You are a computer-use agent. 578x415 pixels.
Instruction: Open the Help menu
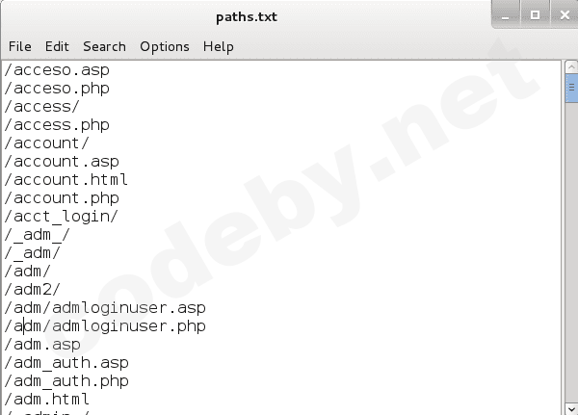219,46
